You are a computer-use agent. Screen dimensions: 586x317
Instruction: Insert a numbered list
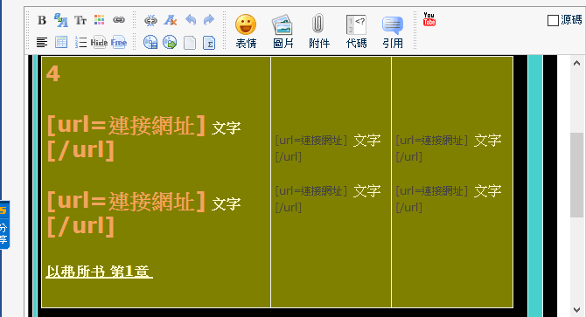pyautogui.click(x=80, y=42)
